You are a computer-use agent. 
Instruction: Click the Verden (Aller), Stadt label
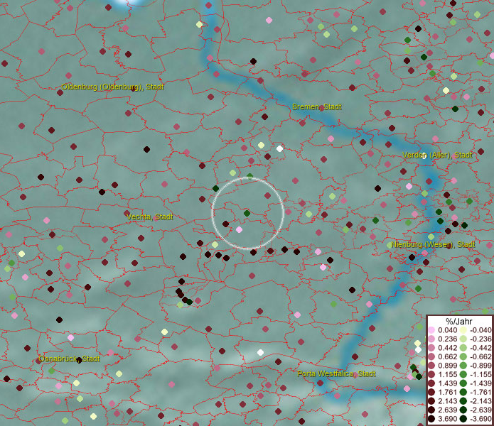tap(437, 155)
